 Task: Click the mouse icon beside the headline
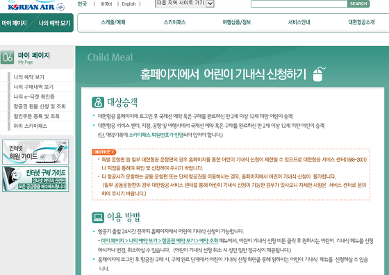pos(319,74)
